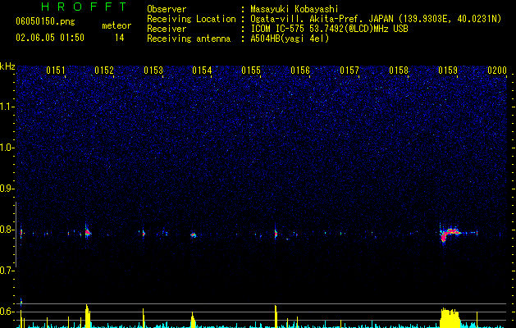This screenshot has height=328, width=516.
Task: Click the 0.7 kHz frequency label
Action: point(7,271)
